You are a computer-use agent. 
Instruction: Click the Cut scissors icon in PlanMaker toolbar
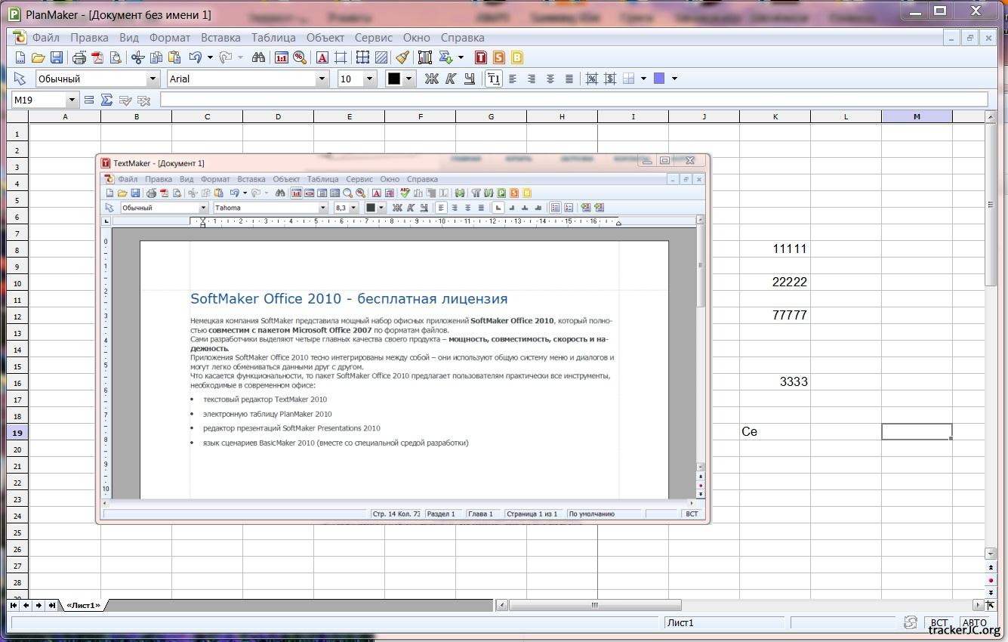(x=137, y=57)
